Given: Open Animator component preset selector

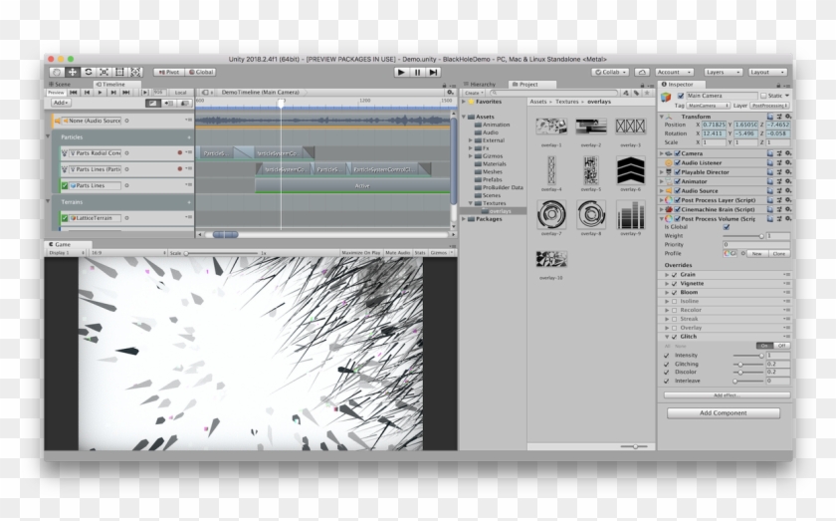Looking at the screenshot, I should 779,181.
